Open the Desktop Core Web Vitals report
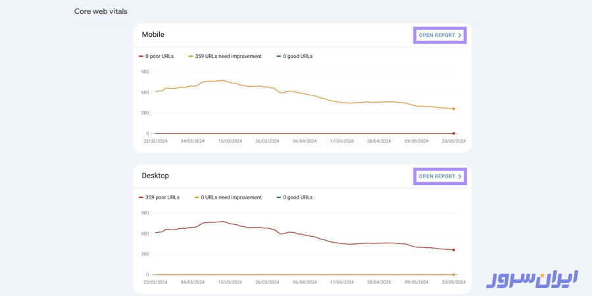The width and height of the screenshot is (592, 296). [439, 176]
